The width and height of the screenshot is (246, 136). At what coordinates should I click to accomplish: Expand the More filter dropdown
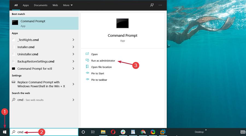click(68, 5)
